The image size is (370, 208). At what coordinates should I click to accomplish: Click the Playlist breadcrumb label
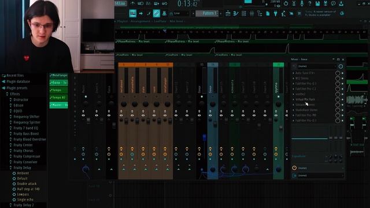(123, 21)
